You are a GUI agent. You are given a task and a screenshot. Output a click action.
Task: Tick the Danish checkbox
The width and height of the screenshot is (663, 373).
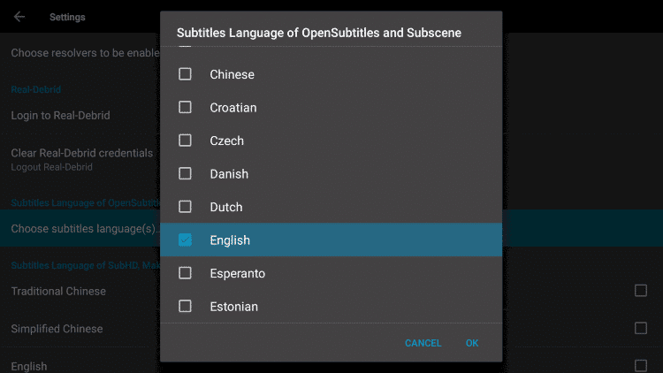(185, 173)
